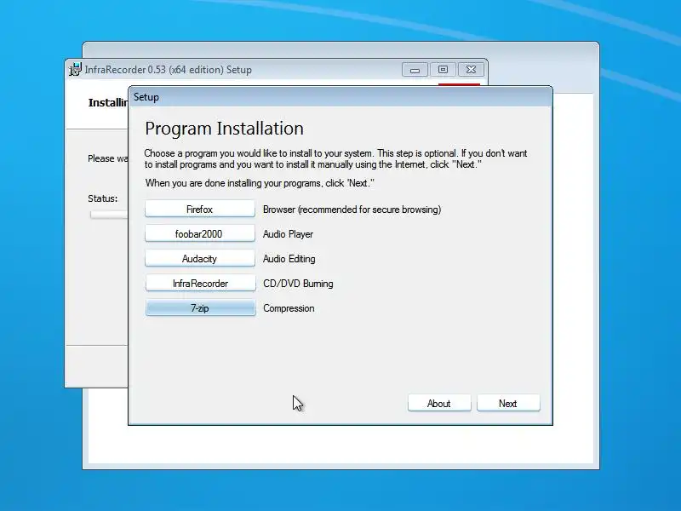Click 'Status:' label in InfraRecorder window

(x=102, y=198)
